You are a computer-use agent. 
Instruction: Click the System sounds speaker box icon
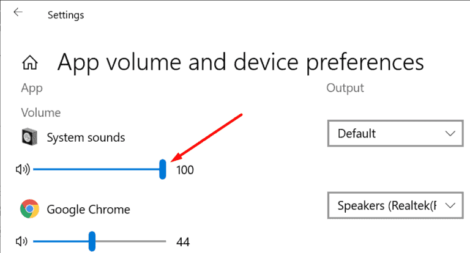point(29,137)
